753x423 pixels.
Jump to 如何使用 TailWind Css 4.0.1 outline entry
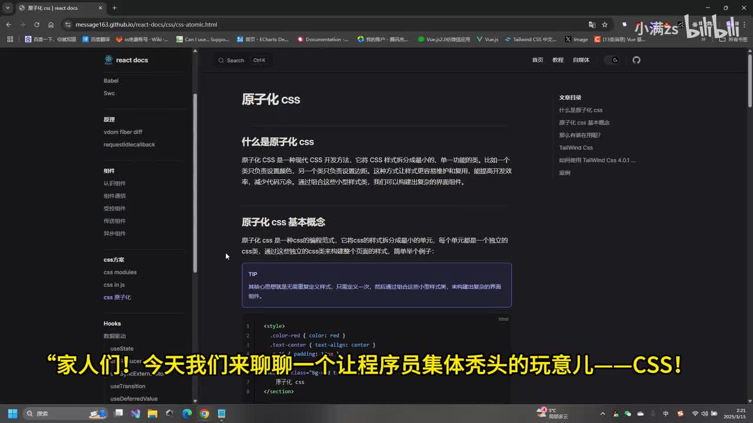click(597, 160)
